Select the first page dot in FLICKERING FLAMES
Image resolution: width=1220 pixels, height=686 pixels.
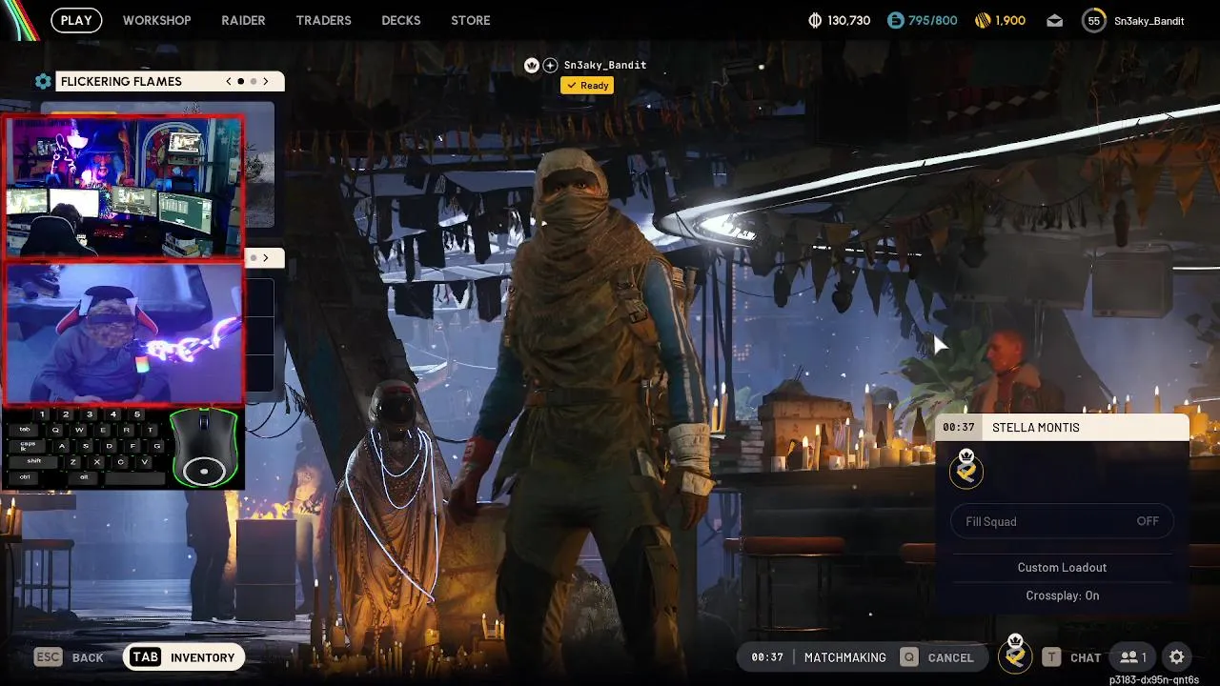[x=240, y=82]
